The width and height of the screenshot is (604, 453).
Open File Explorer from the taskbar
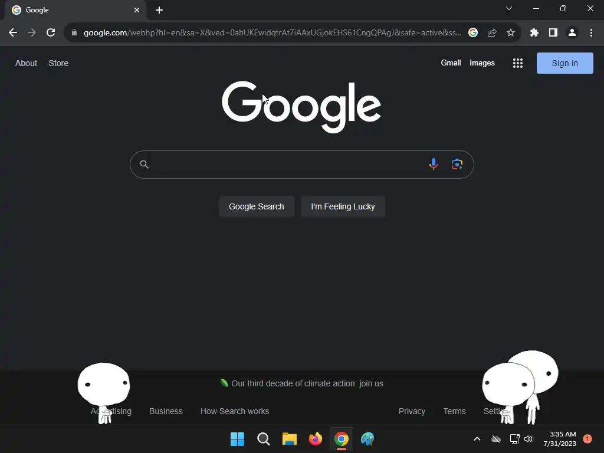[x=289, y=439]
